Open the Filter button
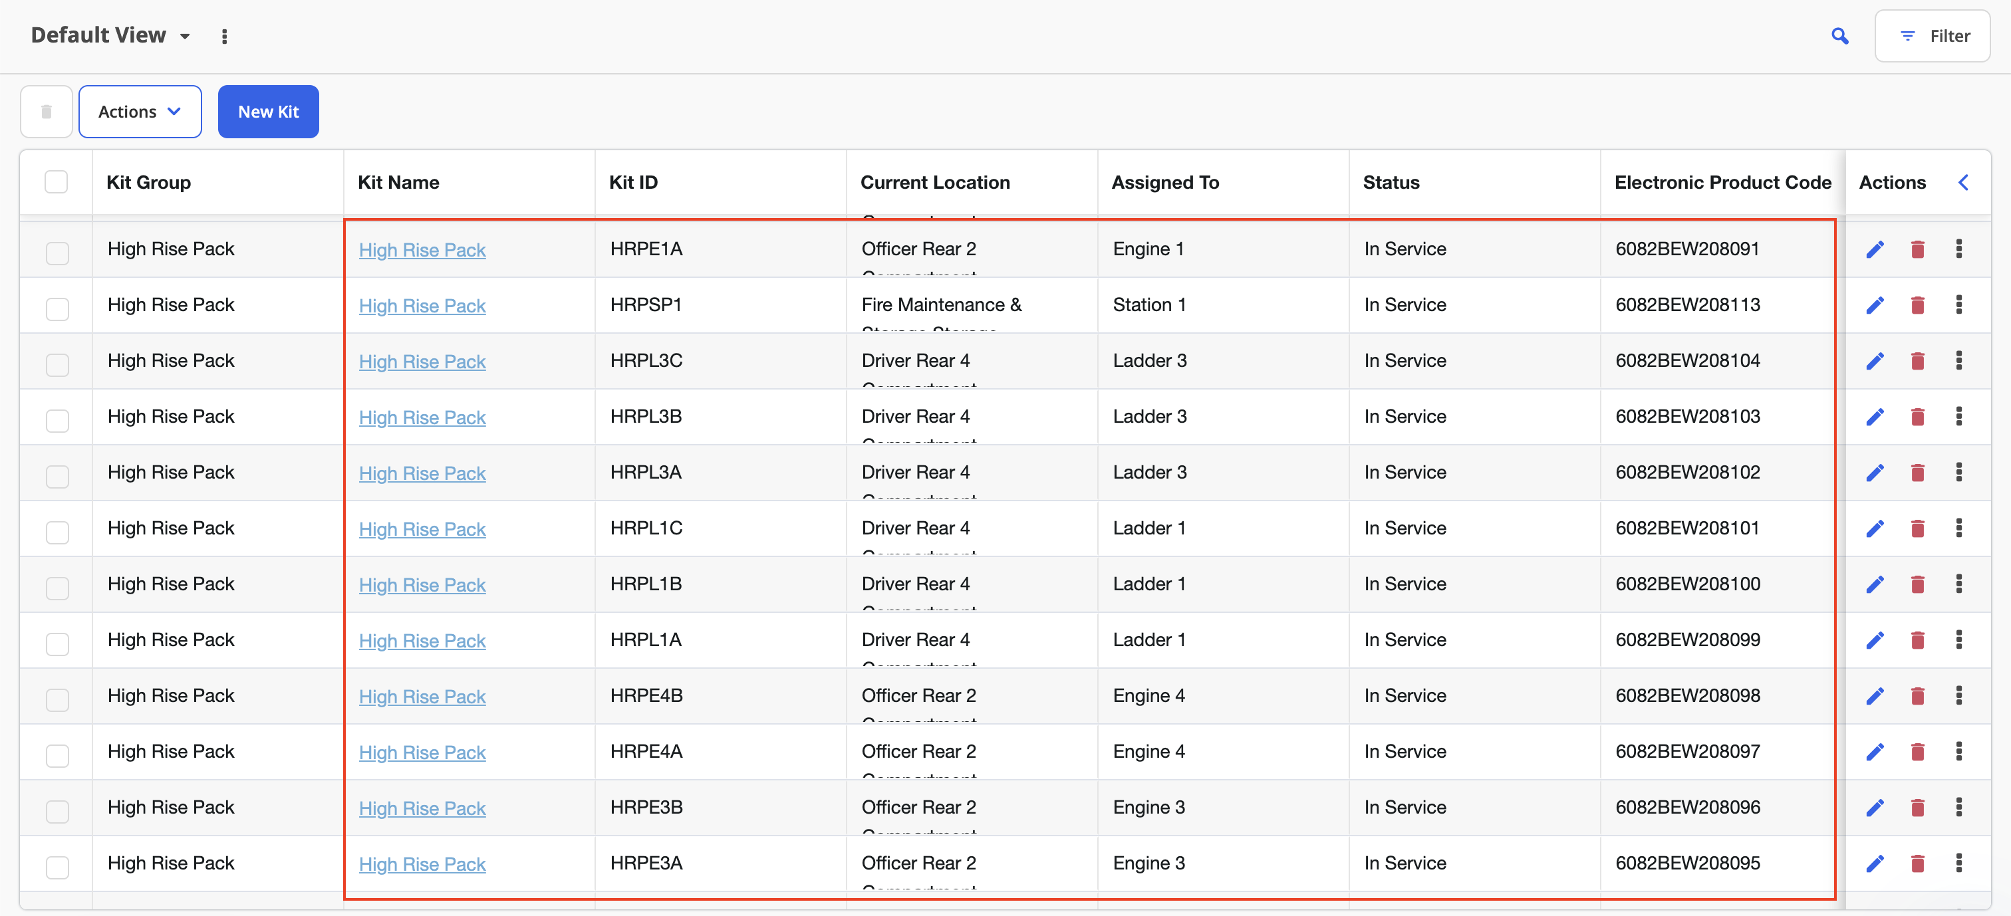Image resolution: width=2011 pixels, height=916 pixels. point(1932,36)
